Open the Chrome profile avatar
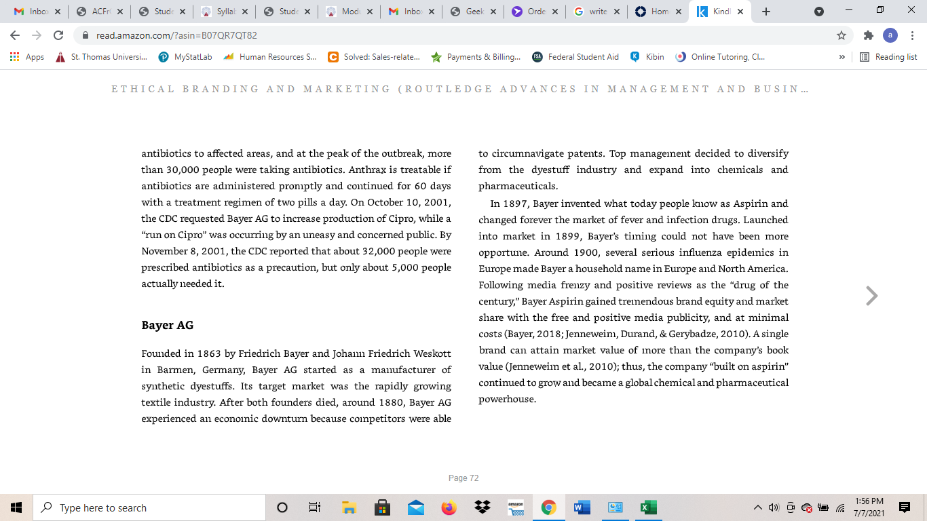The image size is (927, 521). coord(890,35)
